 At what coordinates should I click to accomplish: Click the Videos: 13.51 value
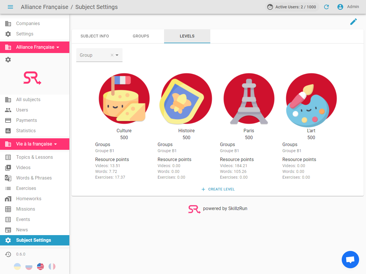[107, 166]
